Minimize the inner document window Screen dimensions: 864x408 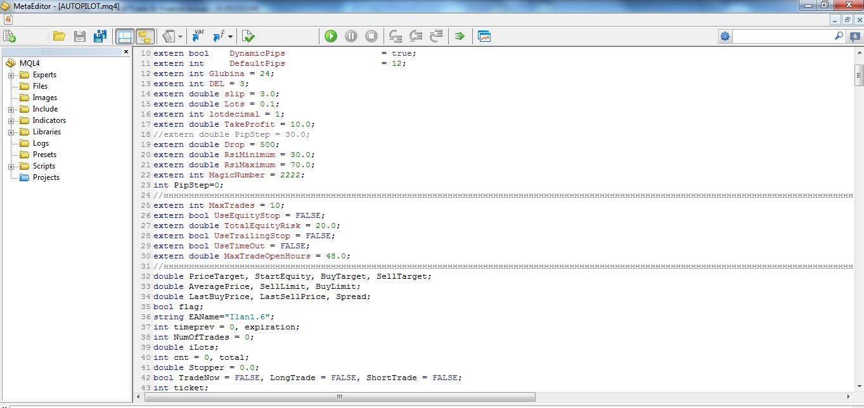tap(836, 20)
